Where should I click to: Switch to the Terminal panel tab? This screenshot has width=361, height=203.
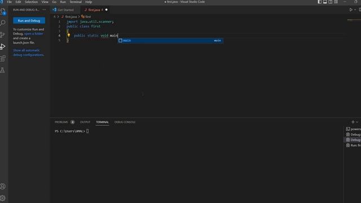[102, 122]
